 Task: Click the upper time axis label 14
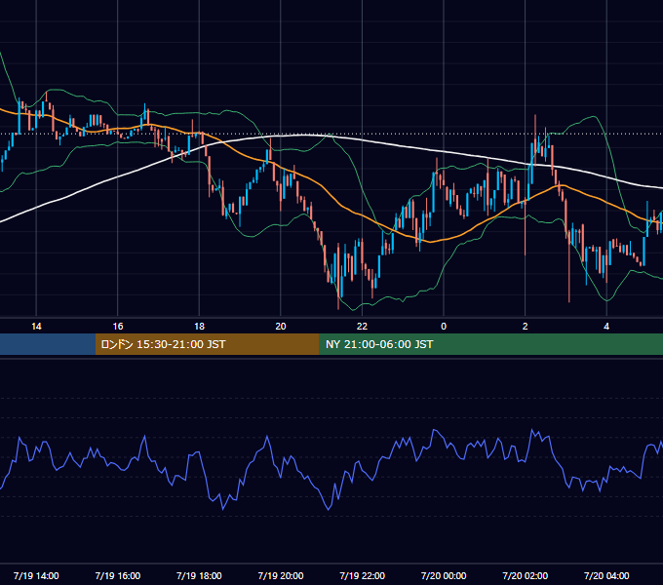pyautogui.click(x=36, y=327)
